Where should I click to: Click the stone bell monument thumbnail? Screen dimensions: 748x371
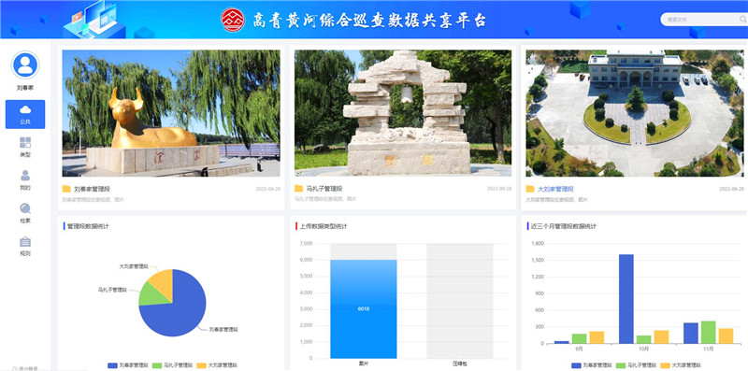coord(403,113)
